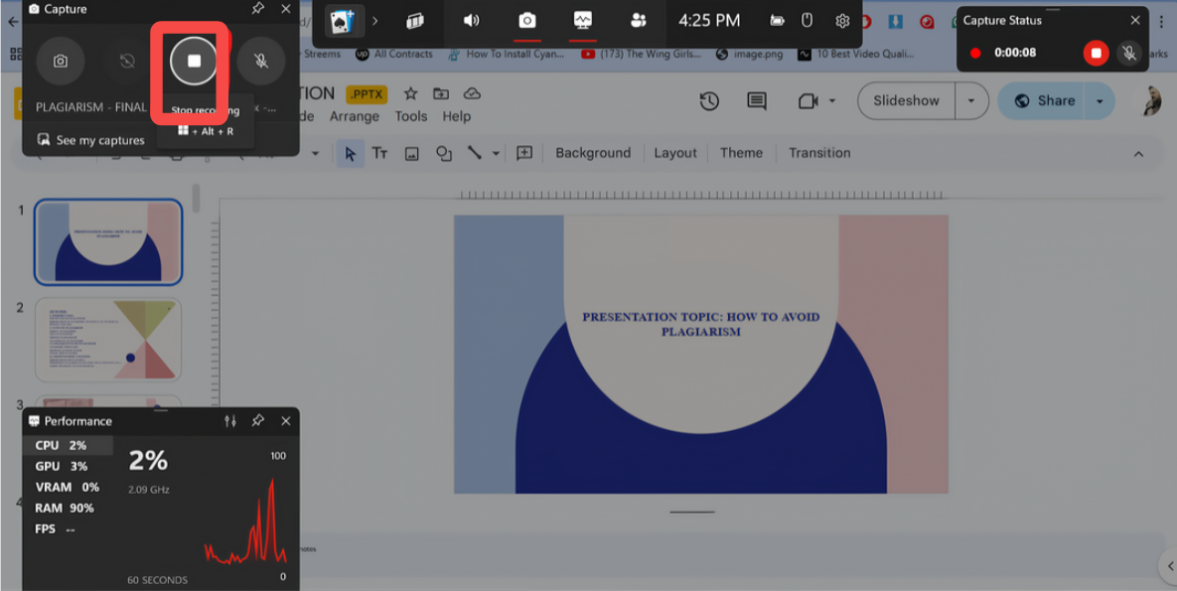Open the Tools menu
Screen dimensions: 1177x591
(410, 116)
